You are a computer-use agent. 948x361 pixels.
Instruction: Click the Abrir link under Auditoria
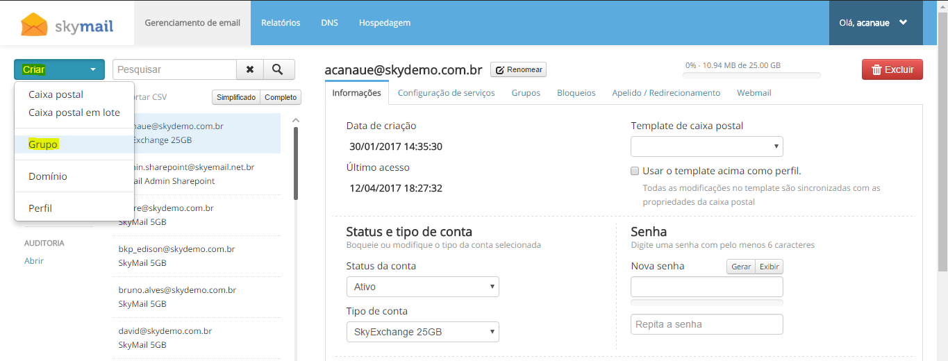pyautogui.click(x=34, y=261)
